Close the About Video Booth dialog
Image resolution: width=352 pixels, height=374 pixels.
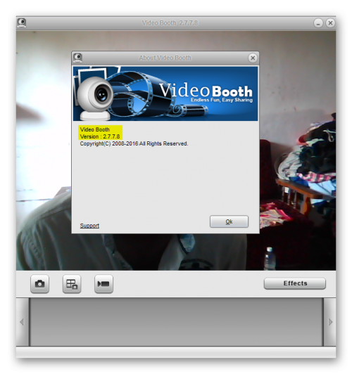pyautogui.click(x=253, y=58)
